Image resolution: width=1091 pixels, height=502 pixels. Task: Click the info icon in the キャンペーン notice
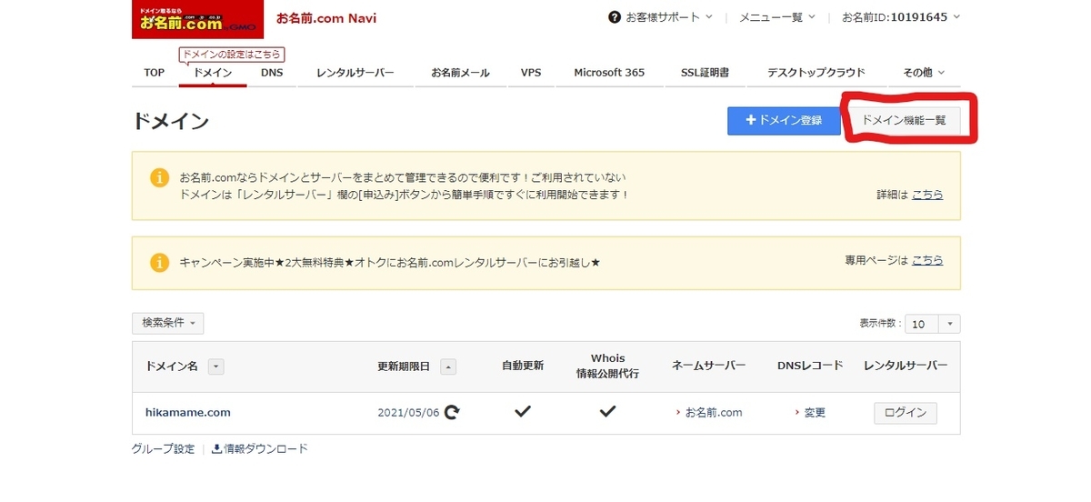pos(159,262)
